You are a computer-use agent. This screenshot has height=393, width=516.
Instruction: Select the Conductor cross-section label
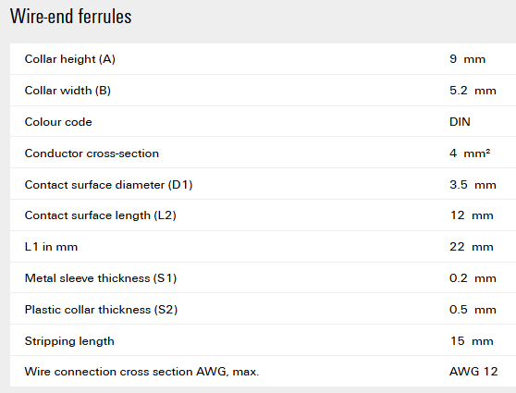92,154
